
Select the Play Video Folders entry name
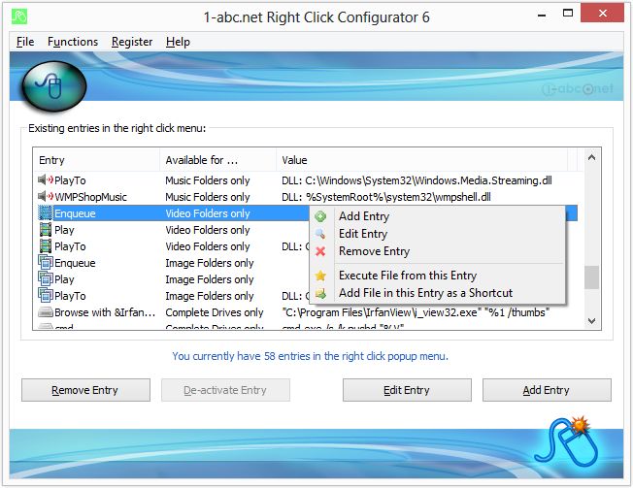point(64,230)
